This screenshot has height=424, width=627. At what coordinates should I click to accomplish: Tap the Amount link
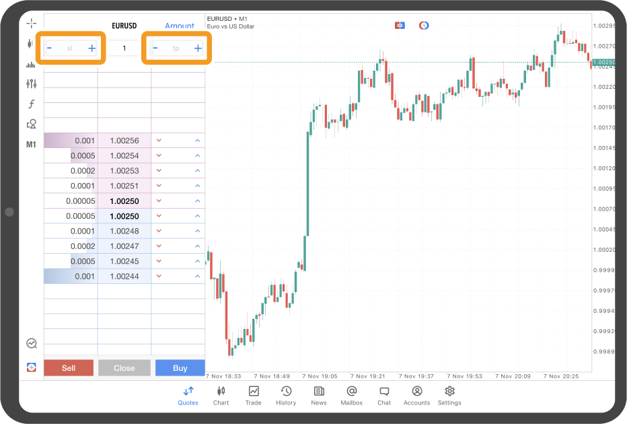180,26
